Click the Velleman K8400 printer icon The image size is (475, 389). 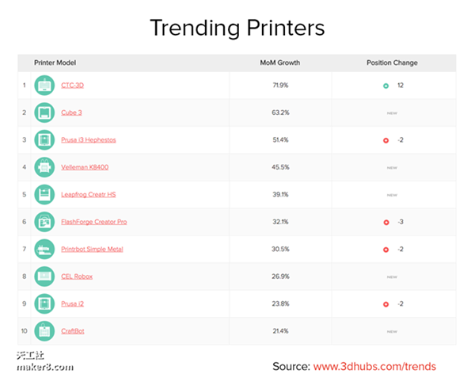pos(44,167)
